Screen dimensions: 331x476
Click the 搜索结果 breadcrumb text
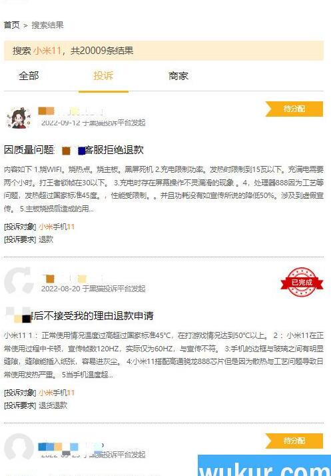pyautogui.click(x=48, y=25)
